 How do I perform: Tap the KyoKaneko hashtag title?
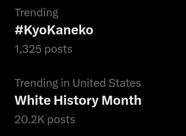point(54,31)
